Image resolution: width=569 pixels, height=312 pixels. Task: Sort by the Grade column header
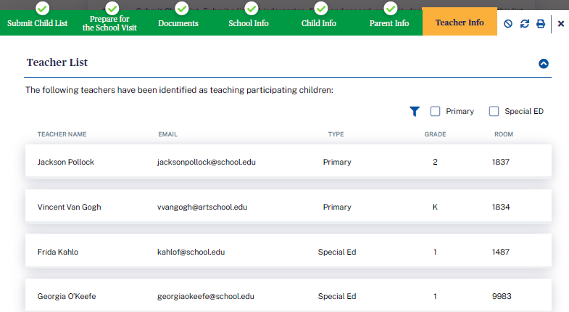(435, 134)
